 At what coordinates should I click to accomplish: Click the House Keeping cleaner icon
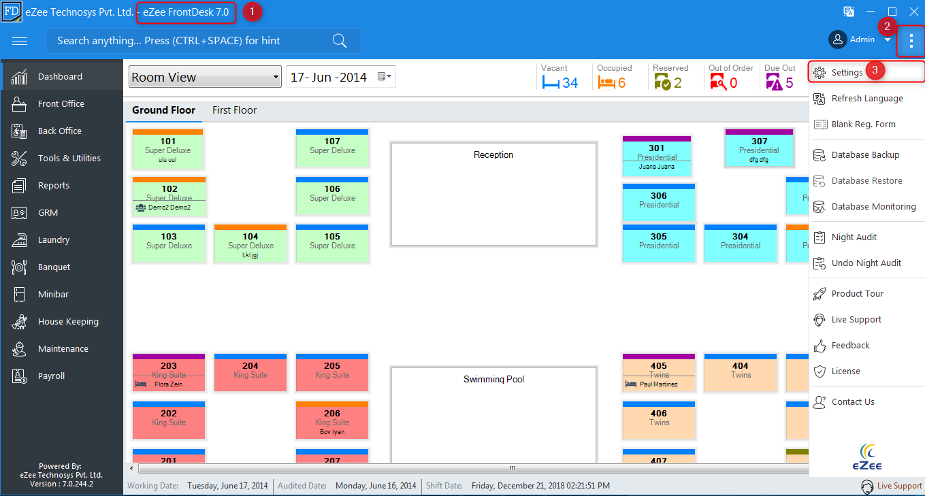(x=19, y=321)
